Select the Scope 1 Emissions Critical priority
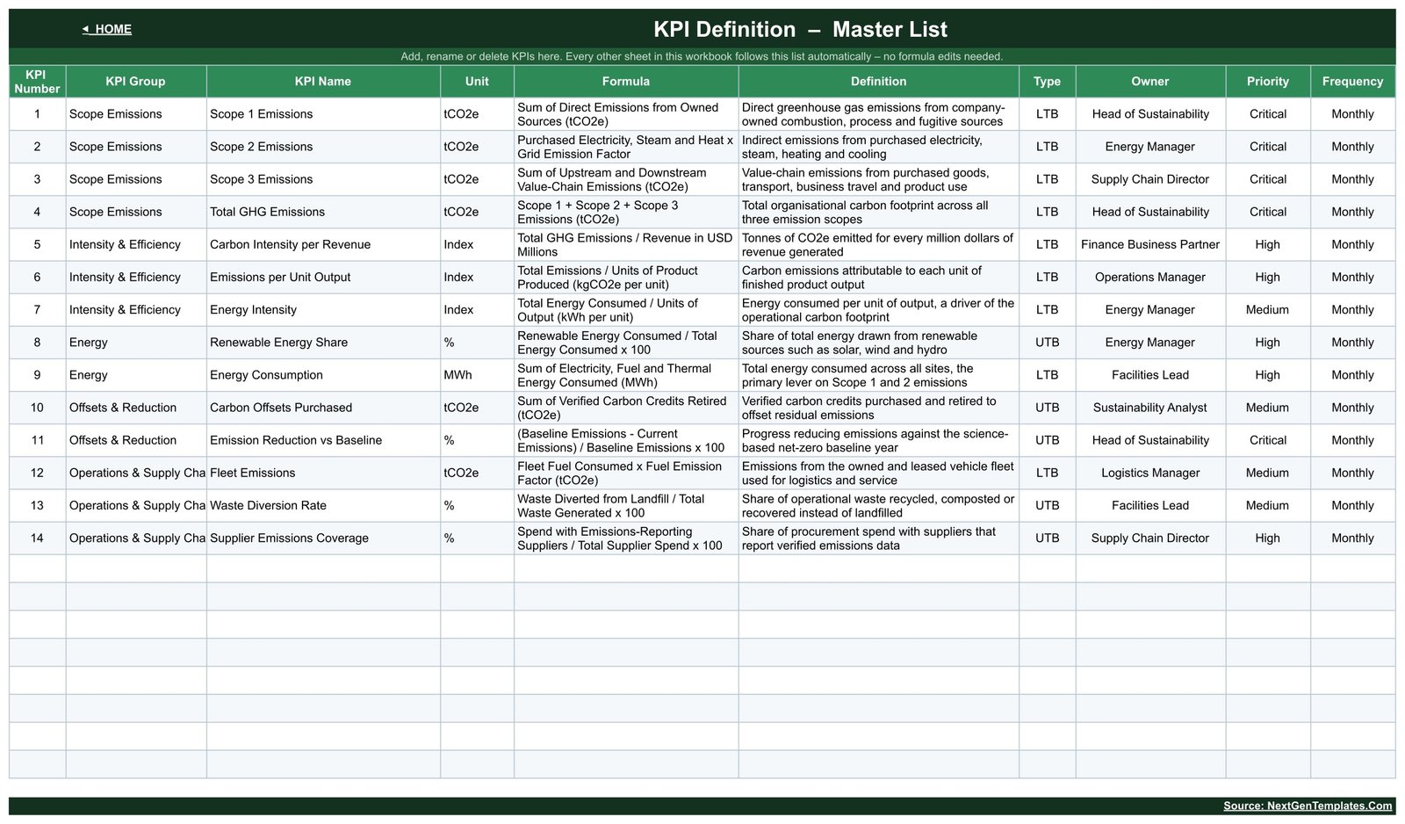The height and width of the screenshot is (824, 1405). coord(1268,114)
